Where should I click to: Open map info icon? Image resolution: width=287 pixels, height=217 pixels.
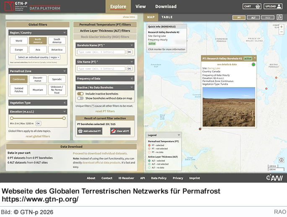(281, 160)
